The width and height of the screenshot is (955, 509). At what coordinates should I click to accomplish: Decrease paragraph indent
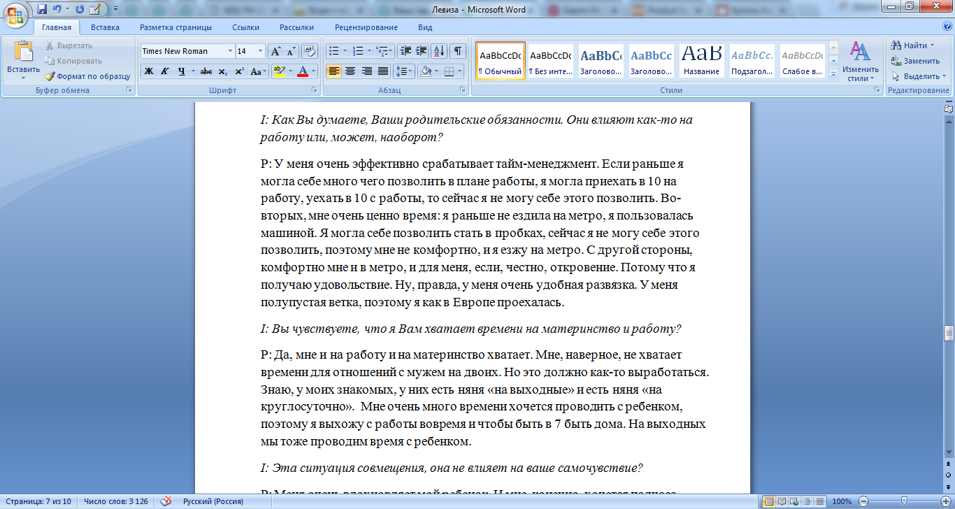coord(405,51)
